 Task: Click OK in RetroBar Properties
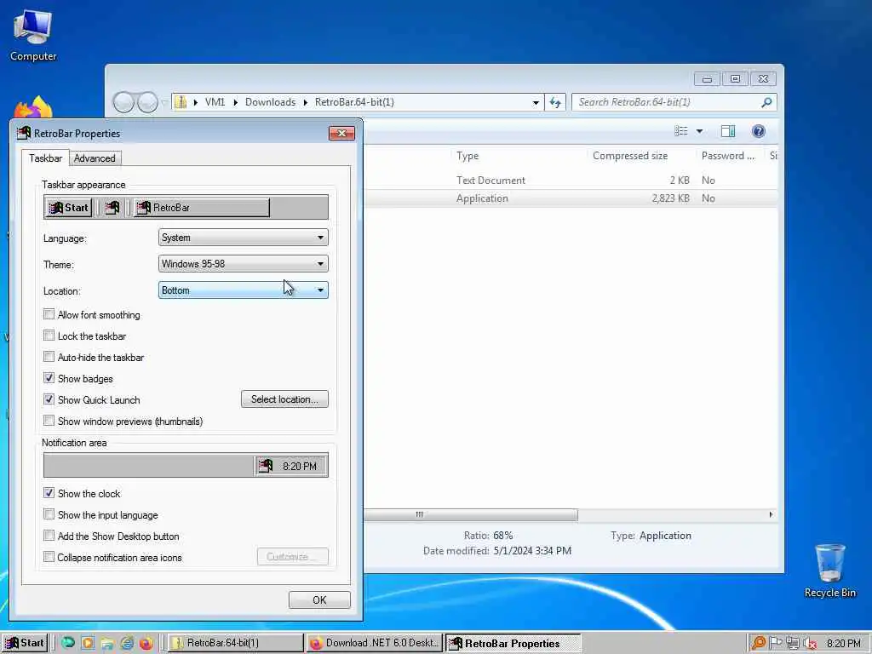319,600
